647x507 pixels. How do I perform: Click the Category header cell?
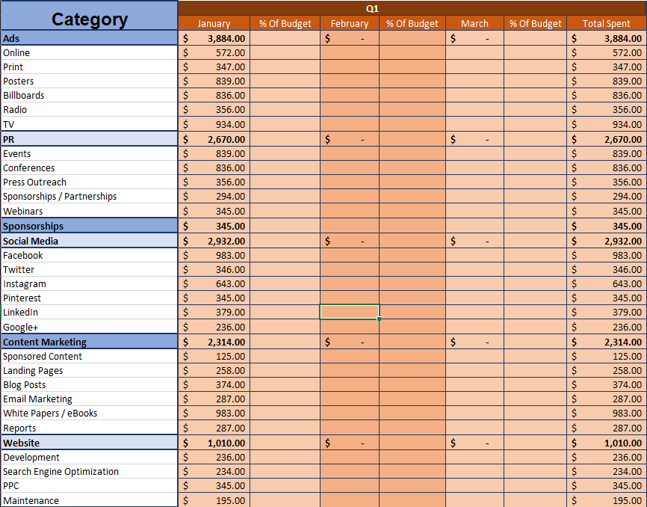tap(89, 19)
